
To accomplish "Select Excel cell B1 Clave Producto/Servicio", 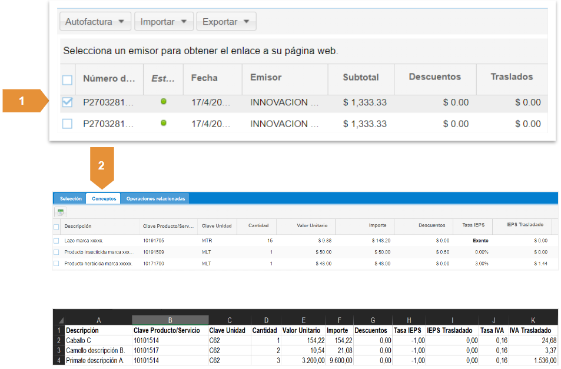I will click(170, 331).
